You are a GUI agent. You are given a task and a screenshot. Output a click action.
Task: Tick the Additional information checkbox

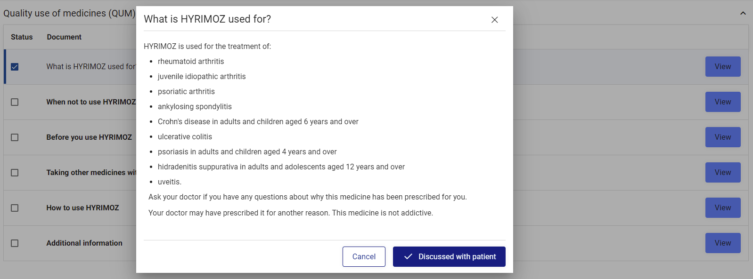15,243
